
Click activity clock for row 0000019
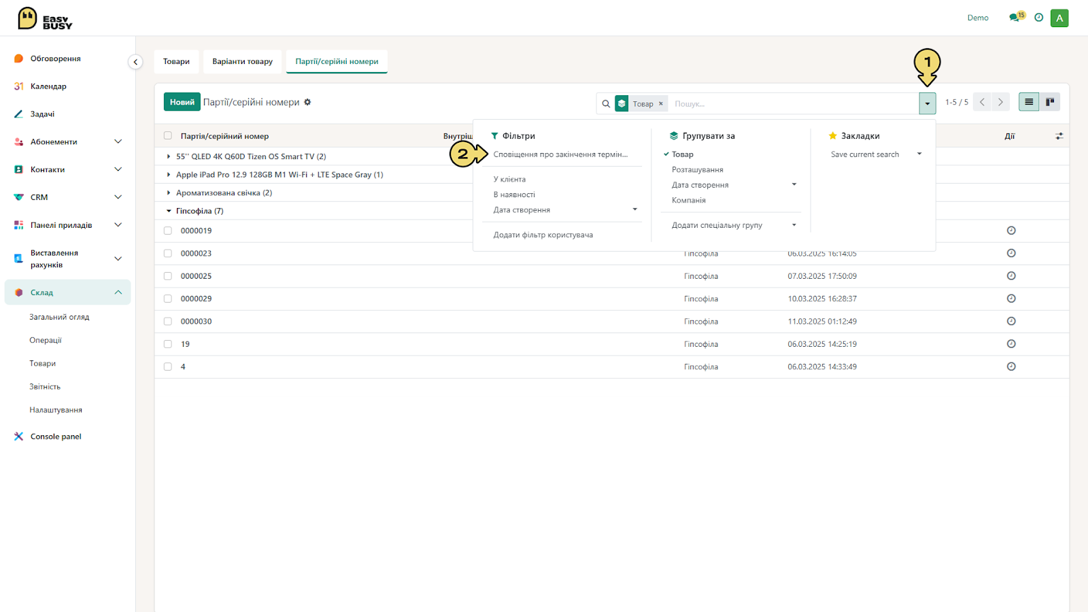point(1011,231)
